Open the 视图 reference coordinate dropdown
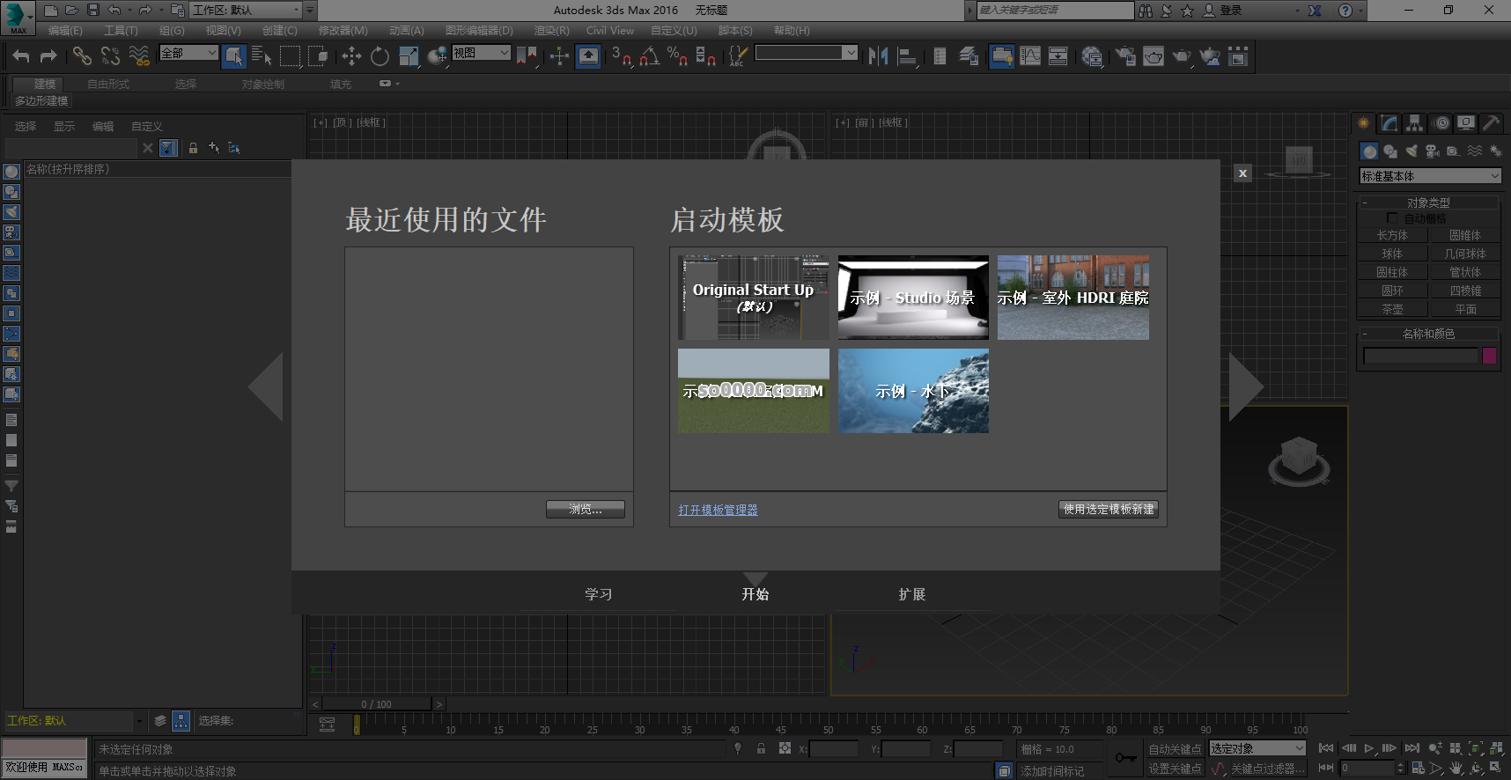 [x=481, y=53]
